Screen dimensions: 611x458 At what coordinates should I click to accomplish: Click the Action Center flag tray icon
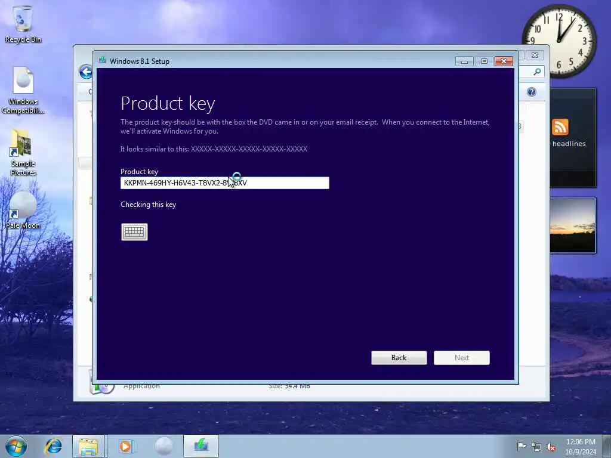(521, 446)
